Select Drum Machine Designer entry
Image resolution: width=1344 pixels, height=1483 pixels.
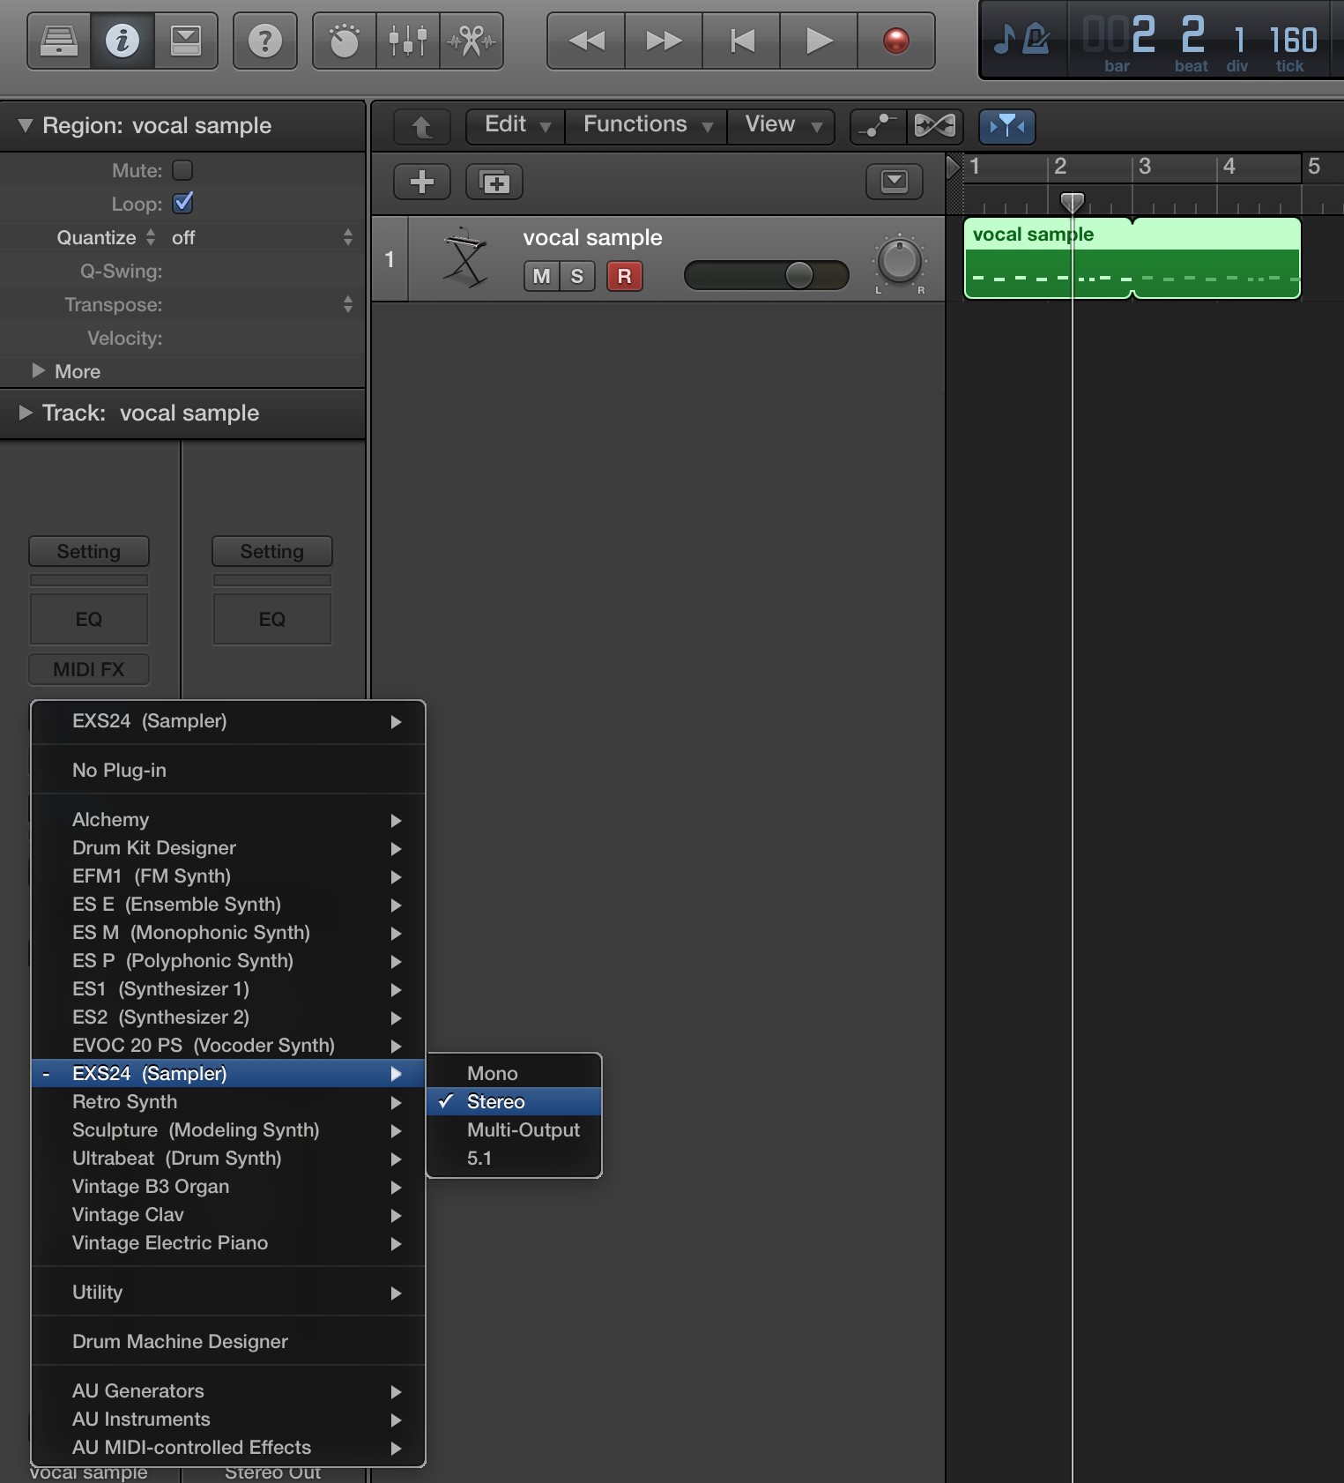click(228, 1341)
